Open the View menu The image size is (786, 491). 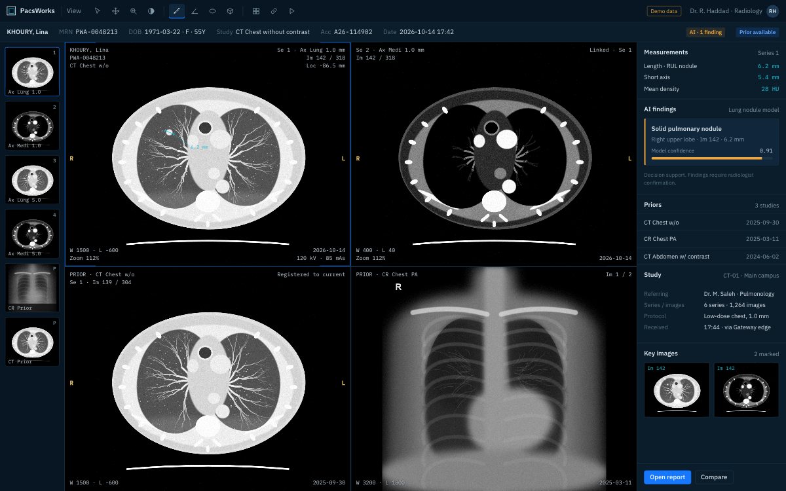pyautogui.click(x=74, y=11)
